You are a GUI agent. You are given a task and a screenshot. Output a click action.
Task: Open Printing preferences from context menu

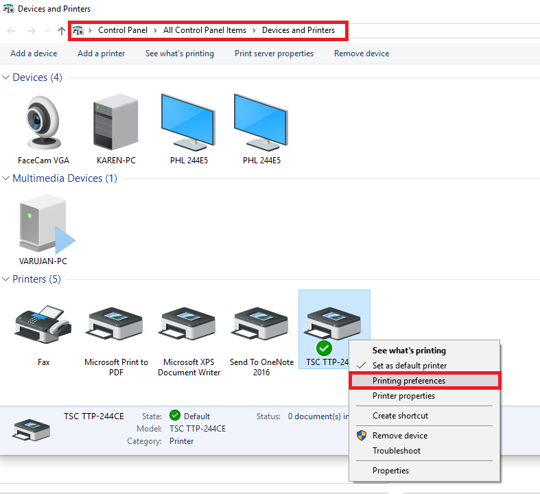pos(424,380)
